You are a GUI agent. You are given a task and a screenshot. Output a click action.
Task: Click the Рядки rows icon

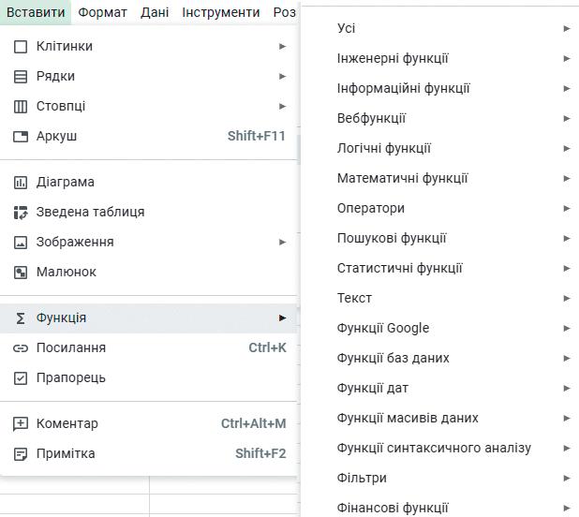click(21, 76)
